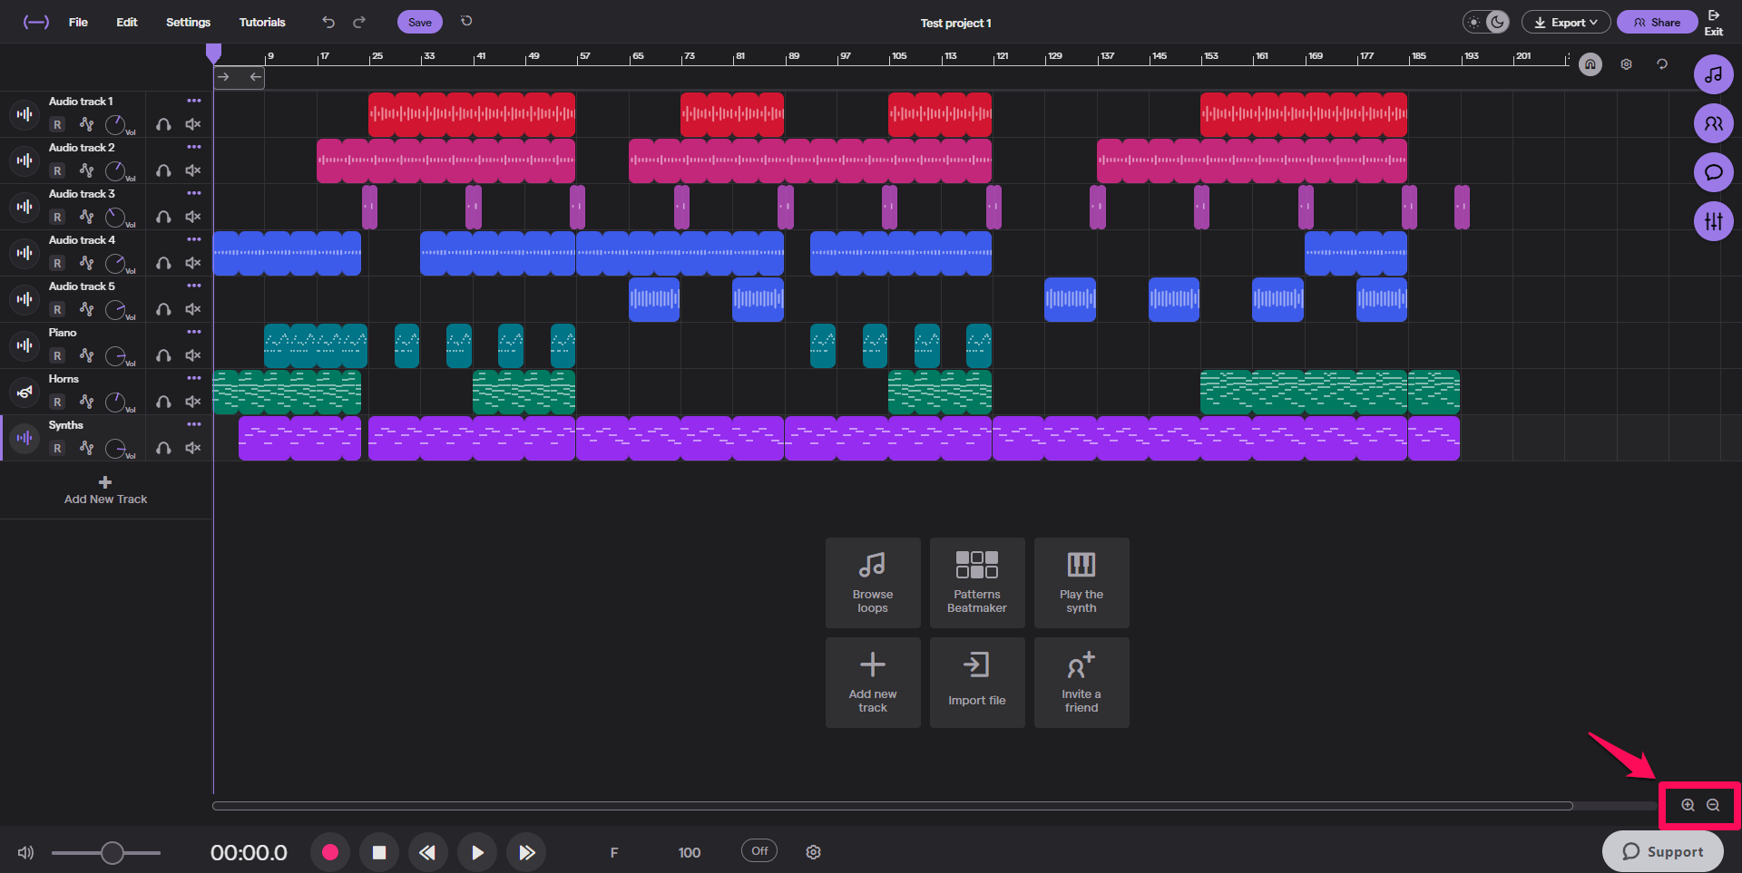Click the revert history icon next to Save
The image size is (1742, 873).
(x=466, y=21)
